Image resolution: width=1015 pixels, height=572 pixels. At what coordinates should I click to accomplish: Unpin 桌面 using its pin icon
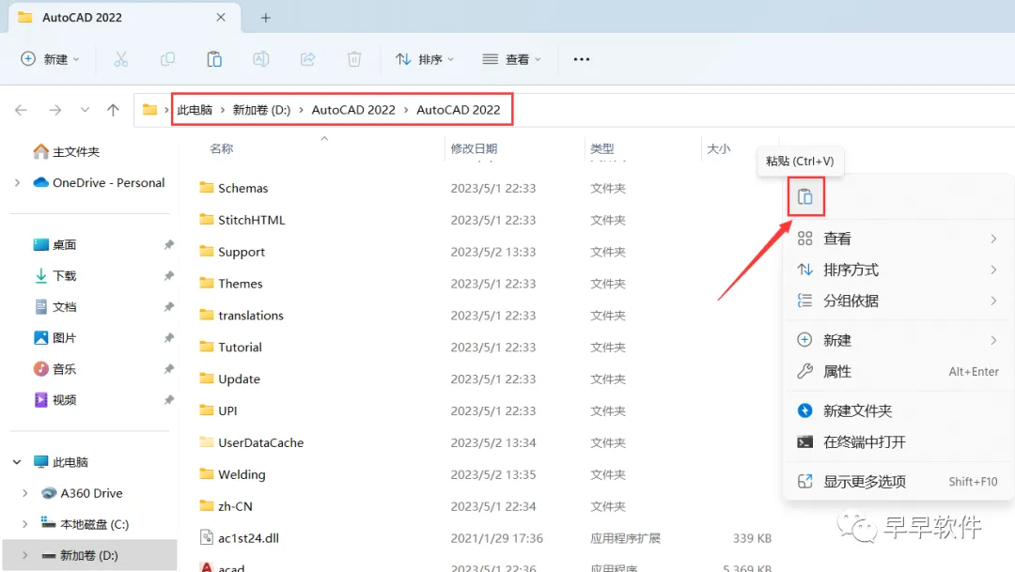(x=169, y=244)
